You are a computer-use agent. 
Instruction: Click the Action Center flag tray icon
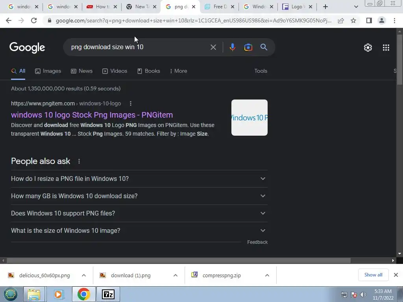point(354,295)
